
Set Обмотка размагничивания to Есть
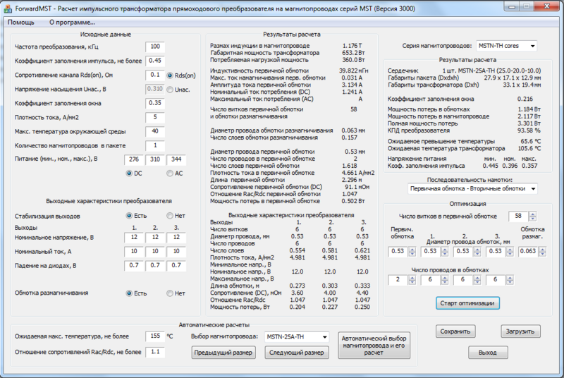[129, 293]
